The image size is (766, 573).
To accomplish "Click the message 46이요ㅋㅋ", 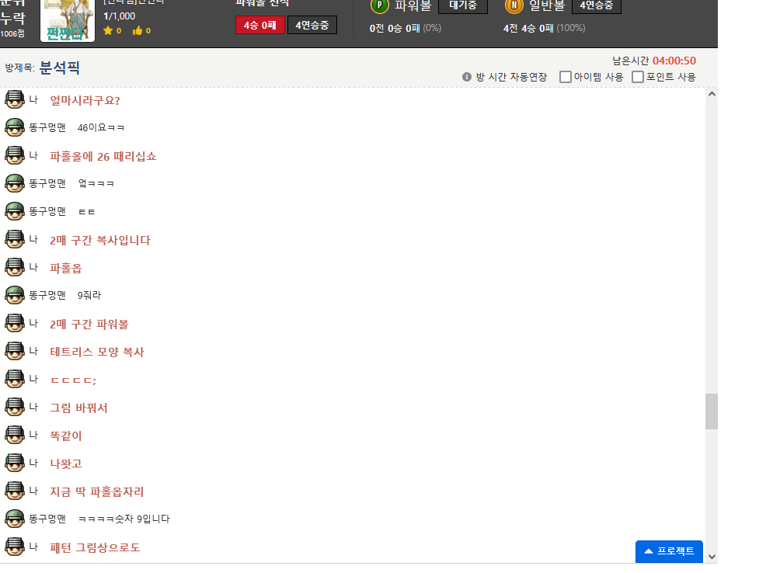I will click(x=101, y=127).
